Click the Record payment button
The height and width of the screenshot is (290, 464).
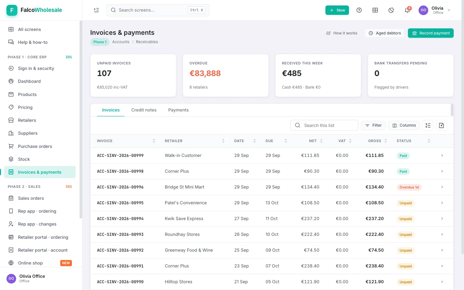tap(430, 33)
